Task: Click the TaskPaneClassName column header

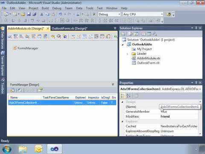Action: click(x=56, y=98)
